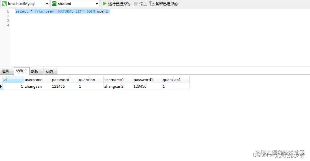Click 解释已选择的 explain button
Screen dimensions: 310x161
tap(164, 4)
